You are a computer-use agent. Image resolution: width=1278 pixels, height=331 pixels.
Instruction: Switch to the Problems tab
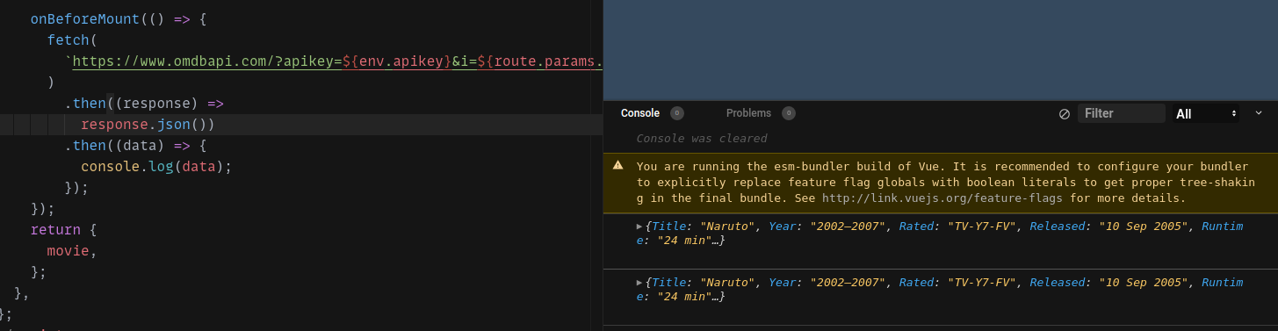[748, 113]
